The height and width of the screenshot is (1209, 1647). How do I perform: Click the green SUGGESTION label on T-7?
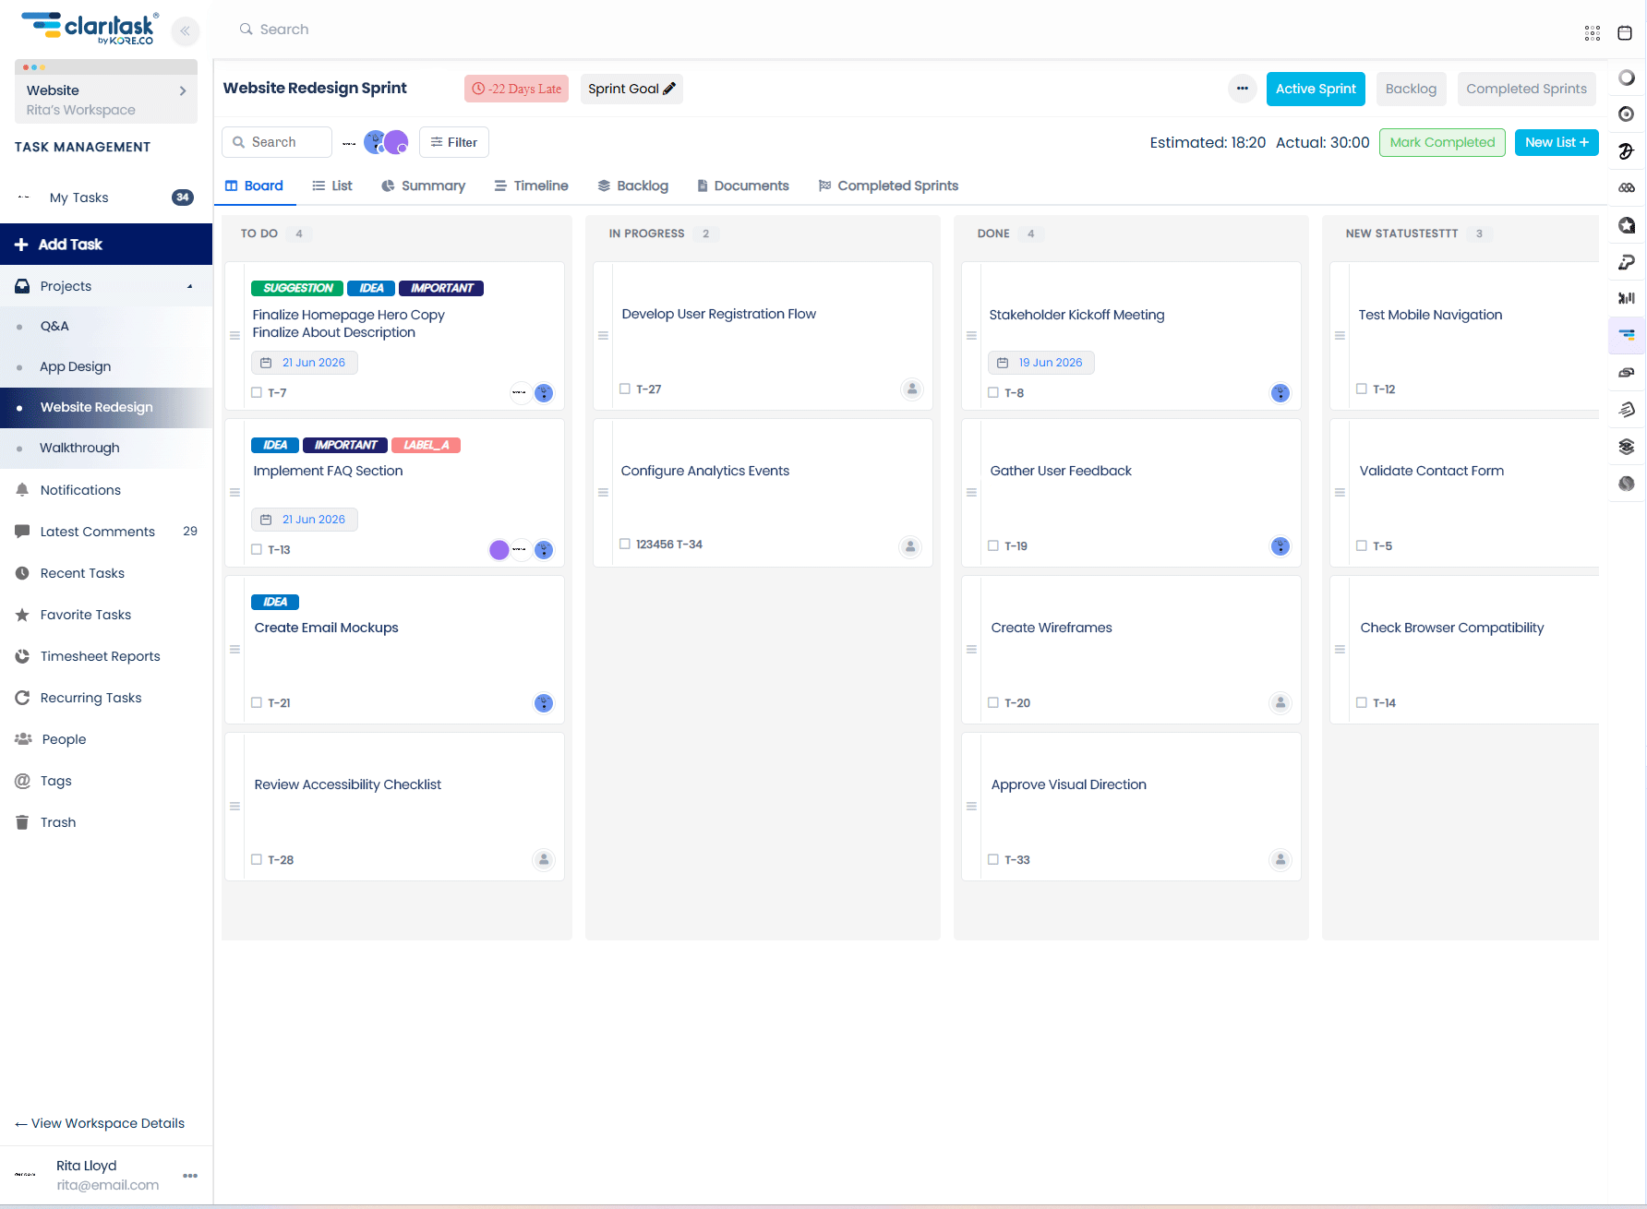(297, 289)
